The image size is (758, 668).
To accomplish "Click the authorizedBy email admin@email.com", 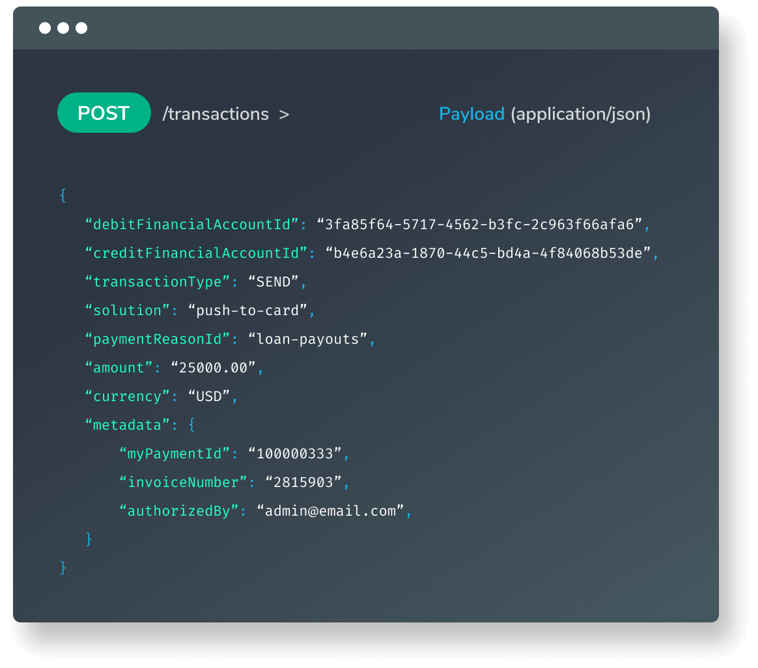I will click(x=330, y=511).
